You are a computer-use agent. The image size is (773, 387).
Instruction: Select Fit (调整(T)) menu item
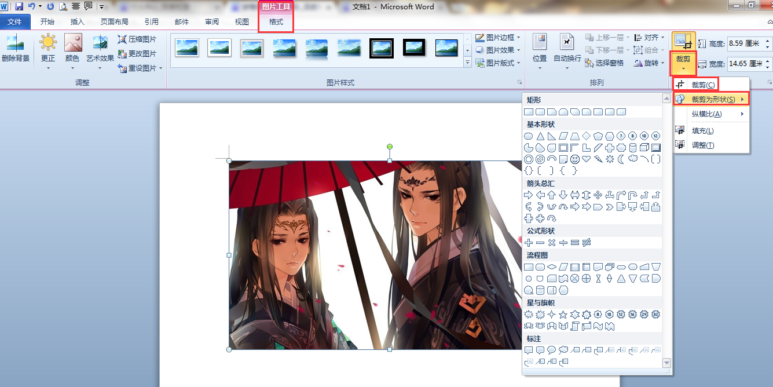(x=712, y=145)
